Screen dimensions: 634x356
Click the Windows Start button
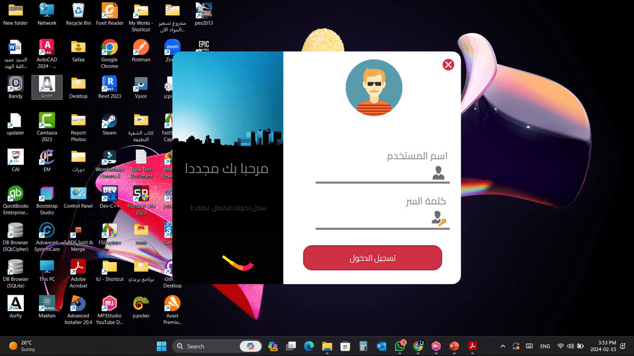162,346
